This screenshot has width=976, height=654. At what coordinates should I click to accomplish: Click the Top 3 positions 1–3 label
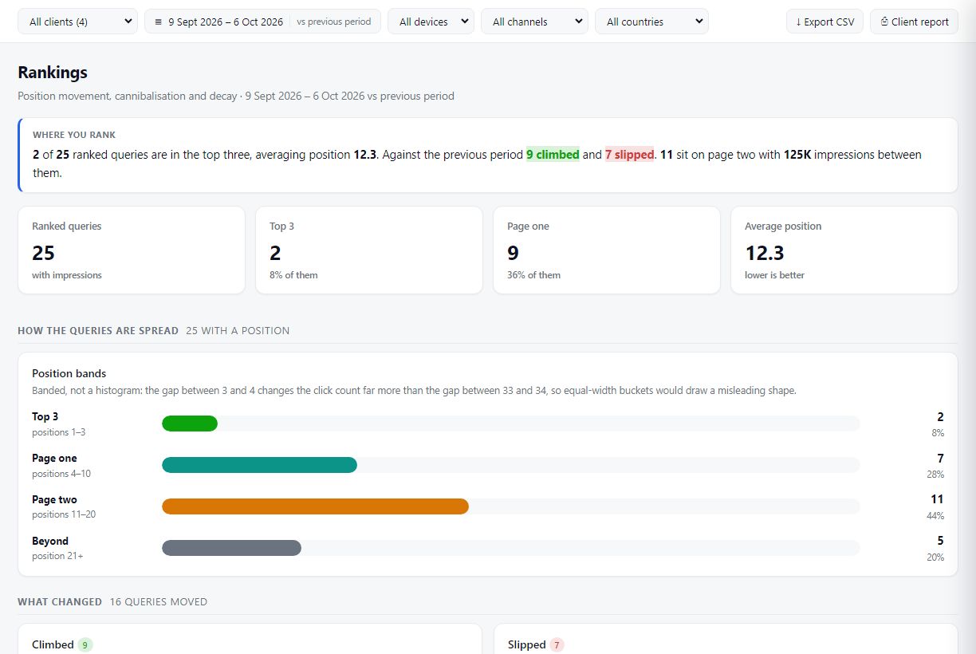[58, 424]
